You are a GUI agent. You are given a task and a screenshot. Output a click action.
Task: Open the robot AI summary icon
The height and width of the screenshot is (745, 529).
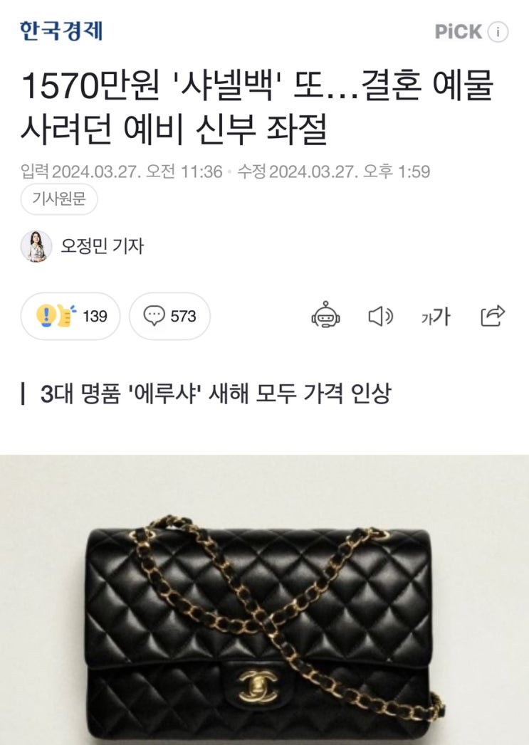325,315
